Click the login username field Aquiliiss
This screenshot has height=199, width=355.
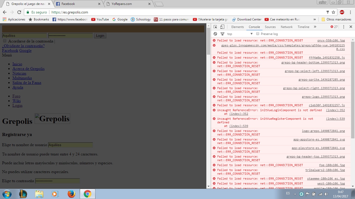click(24, 36)
